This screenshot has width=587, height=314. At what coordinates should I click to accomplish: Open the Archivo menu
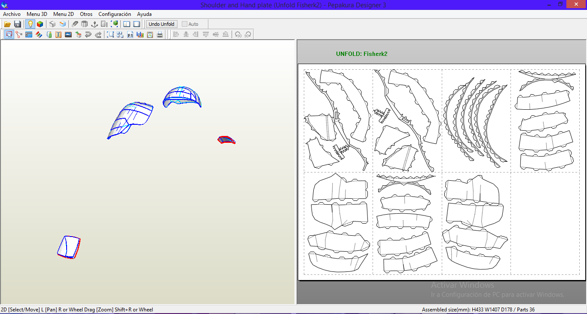click(12, 14)
